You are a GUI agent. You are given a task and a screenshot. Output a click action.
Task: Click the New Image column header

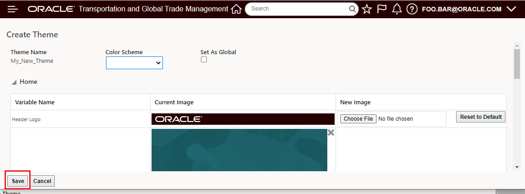pyautogui.click(x=355, y=102)
